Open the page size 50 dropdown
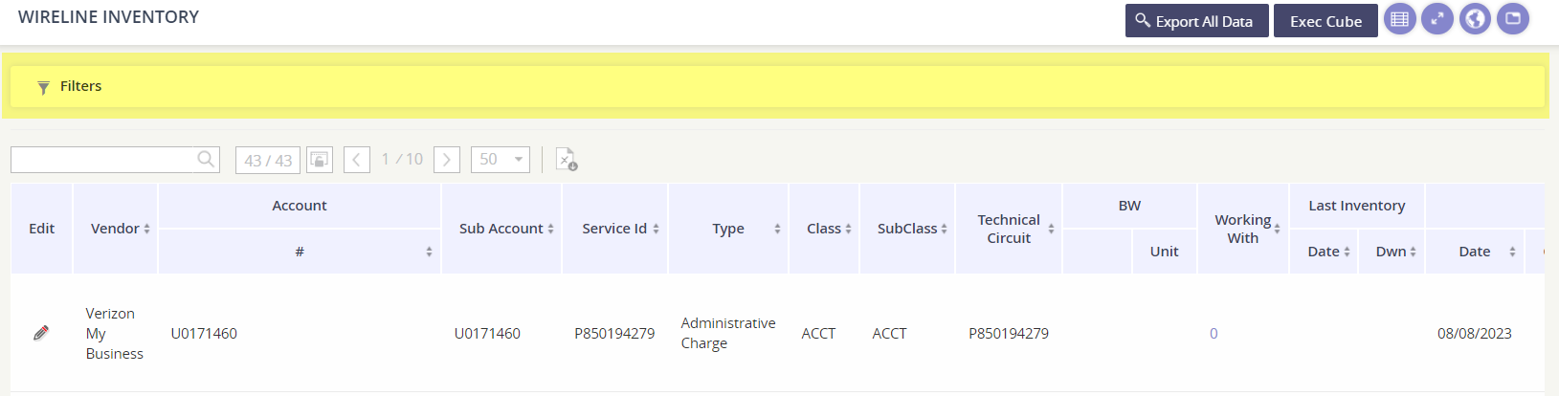The image size is (1559, 396). pos(501,160)
